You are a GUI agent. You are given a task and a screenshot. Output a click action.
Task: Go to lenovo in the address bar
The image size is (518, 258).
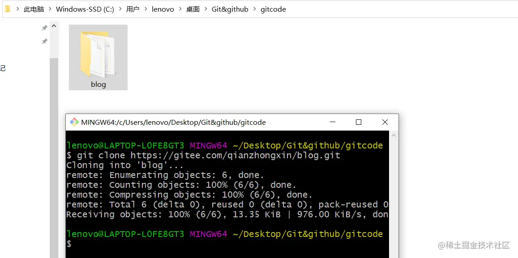pyautogui.click(x=163, y=9)
